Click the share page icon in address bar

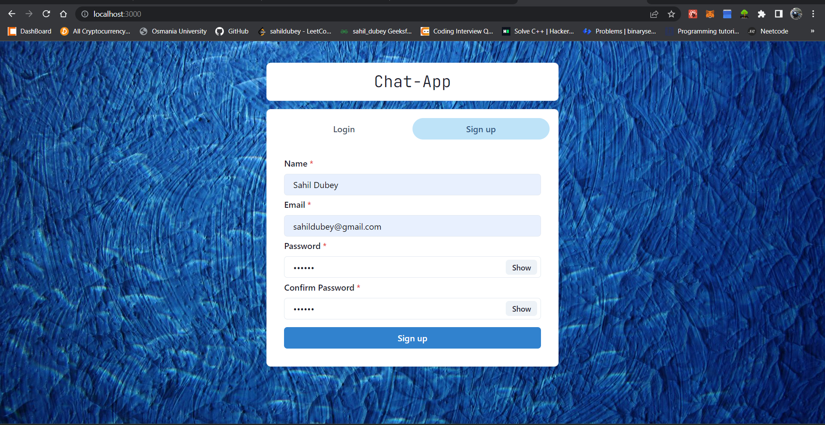click(654, 14)
